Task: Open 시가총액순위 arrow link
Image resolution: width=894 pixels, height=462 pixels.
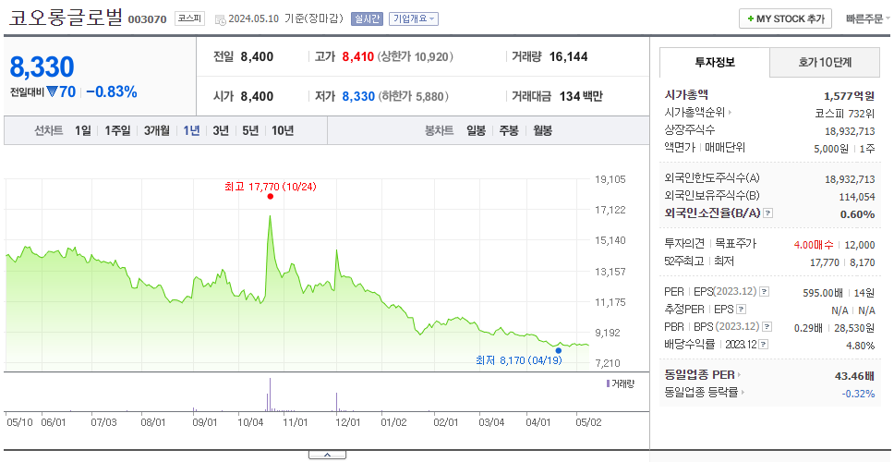Action: [730, 113]
